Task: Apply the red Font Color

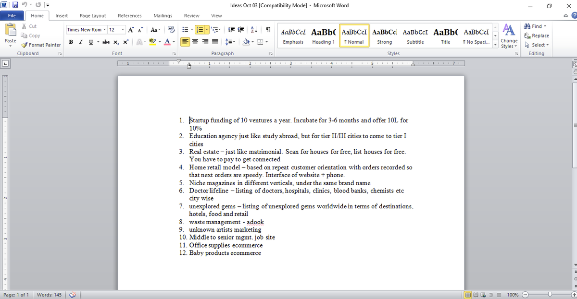Action: [x=167, y=42]
